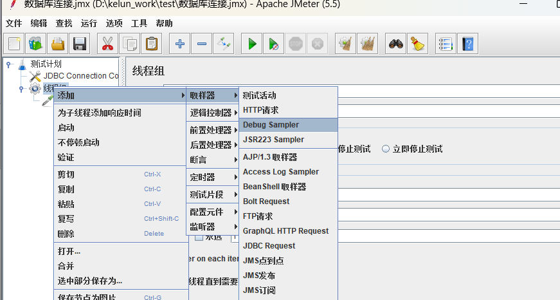This screenshot has height=300, width=560.
Task: Expand the 逻辑控制器 submenu
Action: pos(213,113)
